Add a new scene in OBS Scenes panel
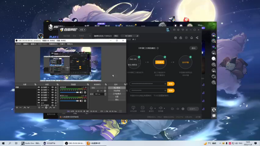Viewport: 260px width, 146px height. tap(17, 108)
